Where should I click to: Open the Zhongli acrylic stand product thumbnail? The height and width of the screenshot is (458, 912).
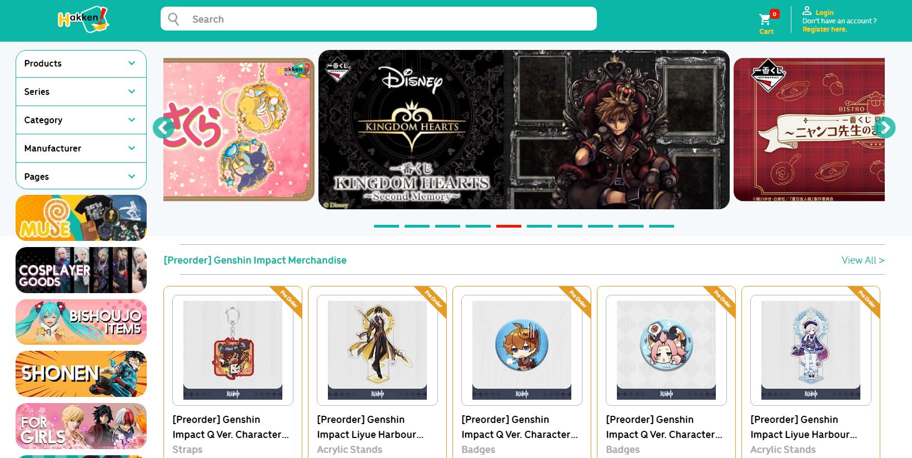[x=377, y=350]
